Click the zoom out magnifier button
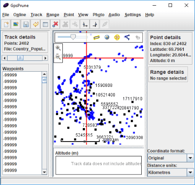The width and height of the screenshot is (195, 185). click(58, 56)
